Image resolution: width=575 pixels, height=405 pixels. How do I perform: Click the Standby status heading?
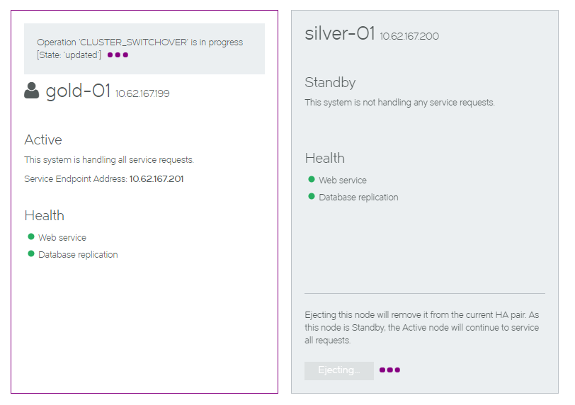click(x=330, y=83)
